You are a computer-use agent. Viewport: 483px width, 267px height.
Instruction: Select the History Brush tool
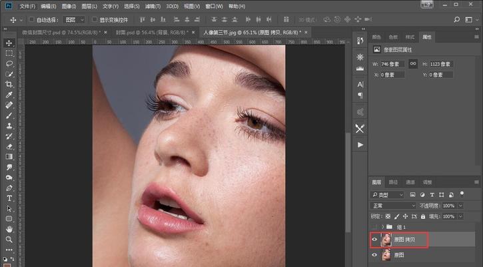[9, 136]
